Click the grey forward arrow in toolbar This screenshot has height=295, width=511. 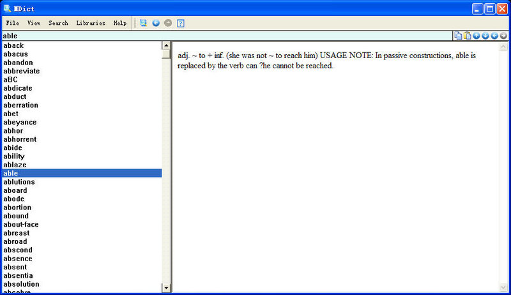coord(168,23)
